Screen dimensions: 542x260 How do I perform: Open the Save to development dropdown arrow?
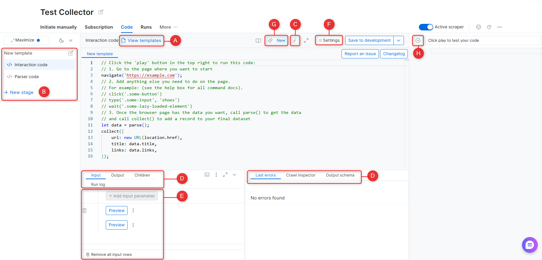tap(399, 41)
